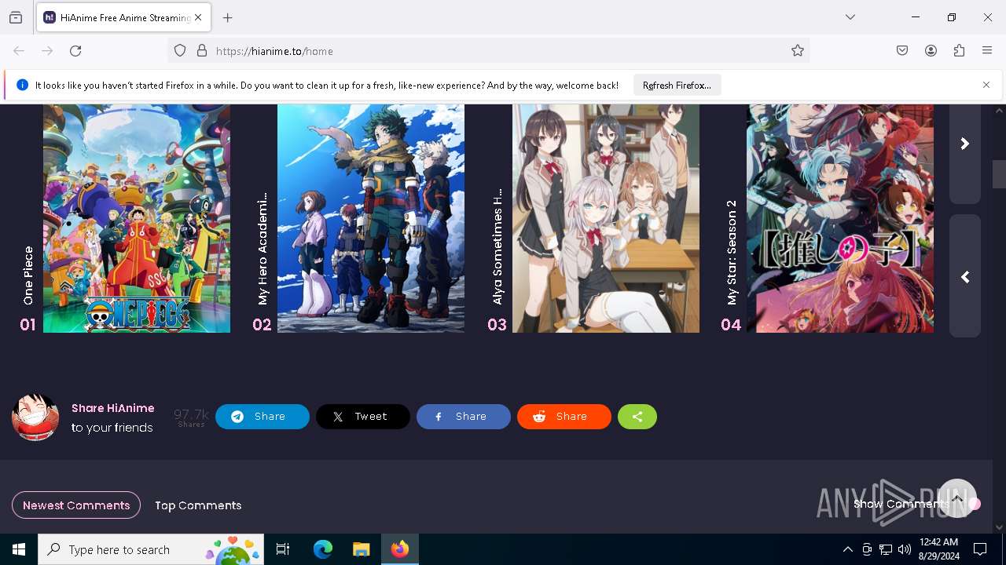Click the taskbar clock and date
1006x565 pixels.
pos(939,549)
